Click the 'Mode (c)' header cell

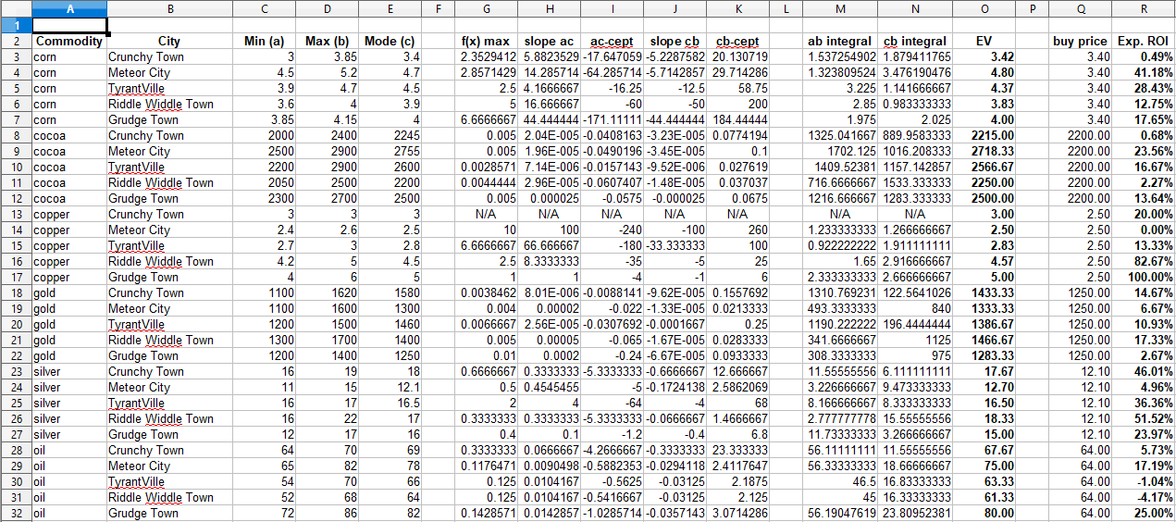point(390,41)
